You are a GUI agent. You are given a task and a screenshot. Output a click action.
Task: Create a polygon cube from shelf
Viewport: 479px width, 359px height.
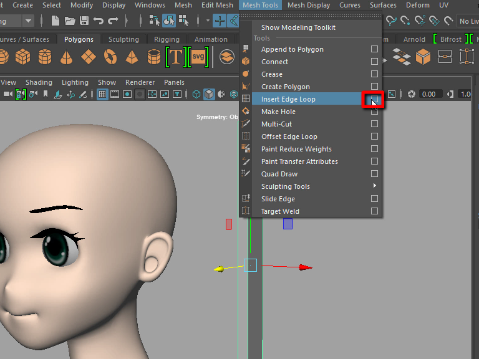click(23, 58)
